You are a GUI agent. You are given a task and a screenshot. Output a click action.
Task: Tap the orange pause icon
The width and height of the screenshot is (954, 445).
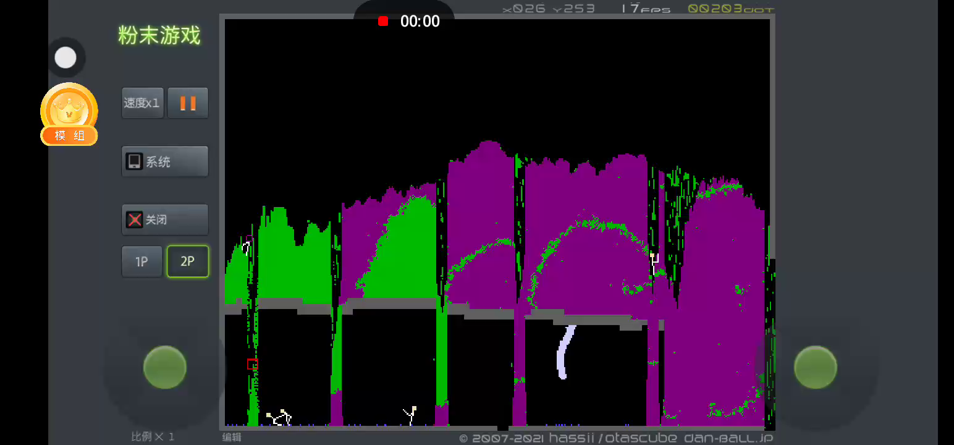[188, 103]
